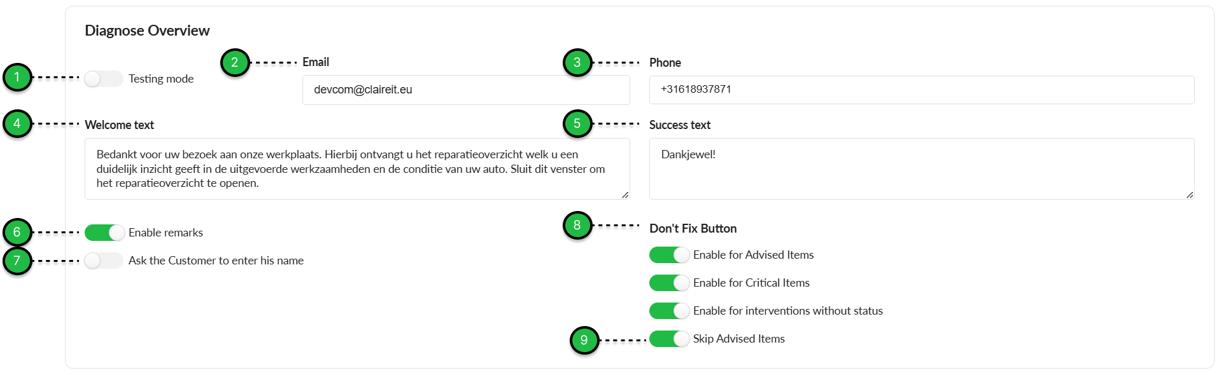1221x375 pixels.
Task: Click the green numbered marker 1
Action: pos(17,78)
